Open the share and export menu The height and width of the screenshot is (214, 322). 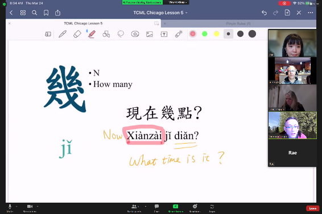[57, 12]
